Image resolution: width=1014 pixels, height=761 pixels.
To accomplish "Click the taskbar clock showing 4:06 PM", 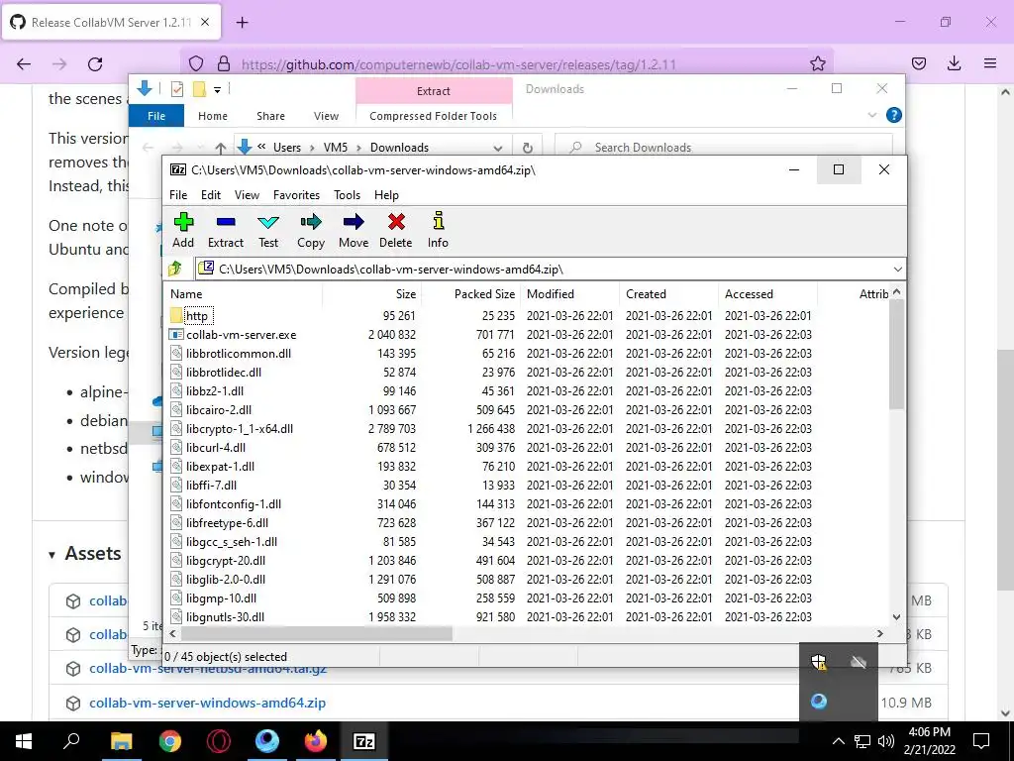I will [929, 741].
